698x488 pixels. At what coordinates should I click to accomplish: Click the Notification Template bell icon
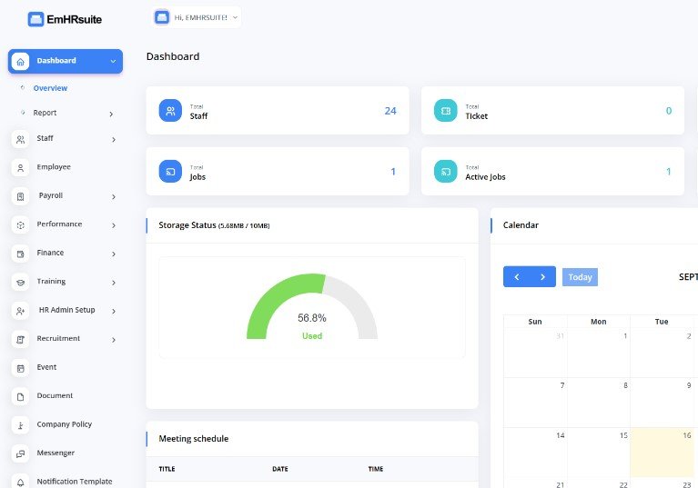coord(21,482)
